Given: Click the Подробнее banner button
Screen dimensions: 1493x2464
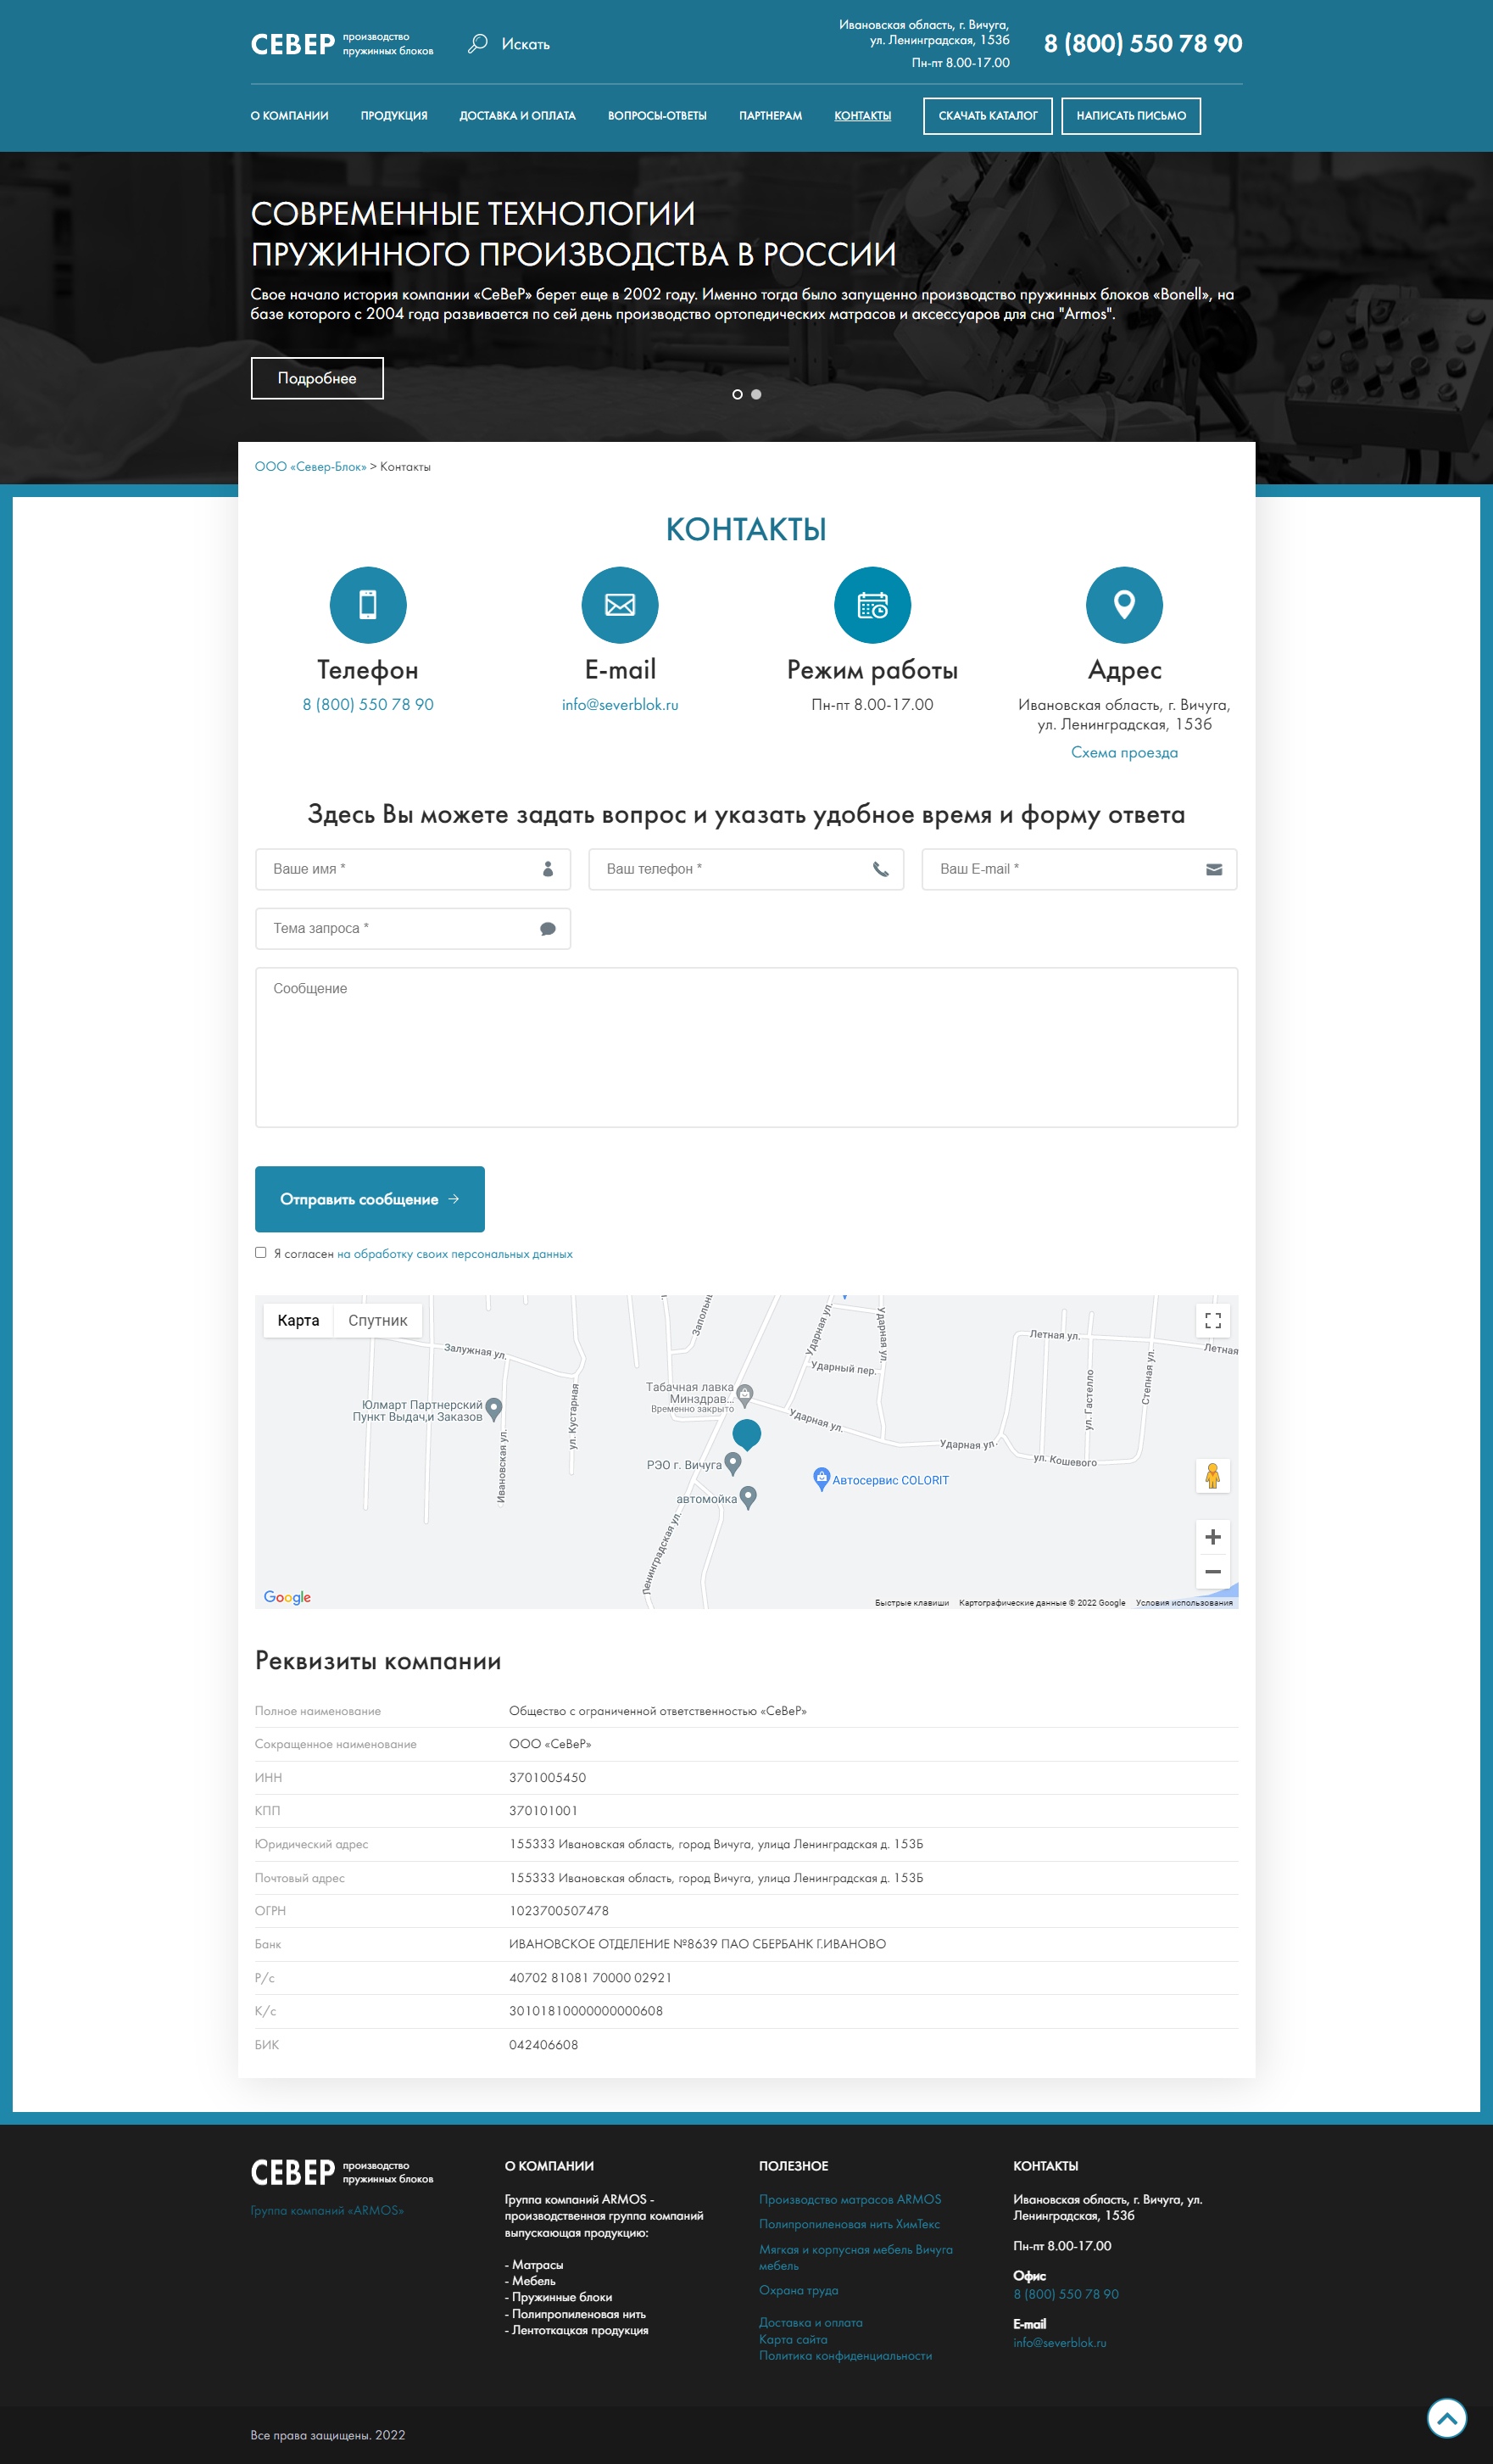Looking at the screenshot, I should [x=317, y=378].
